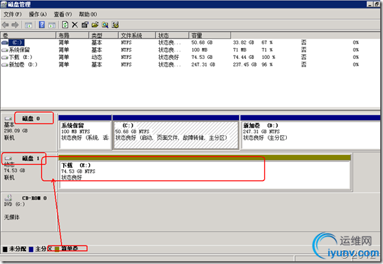Open the 查看(V) menu
Viewport: 383px width, 264px height.
(x=62, y=14)
